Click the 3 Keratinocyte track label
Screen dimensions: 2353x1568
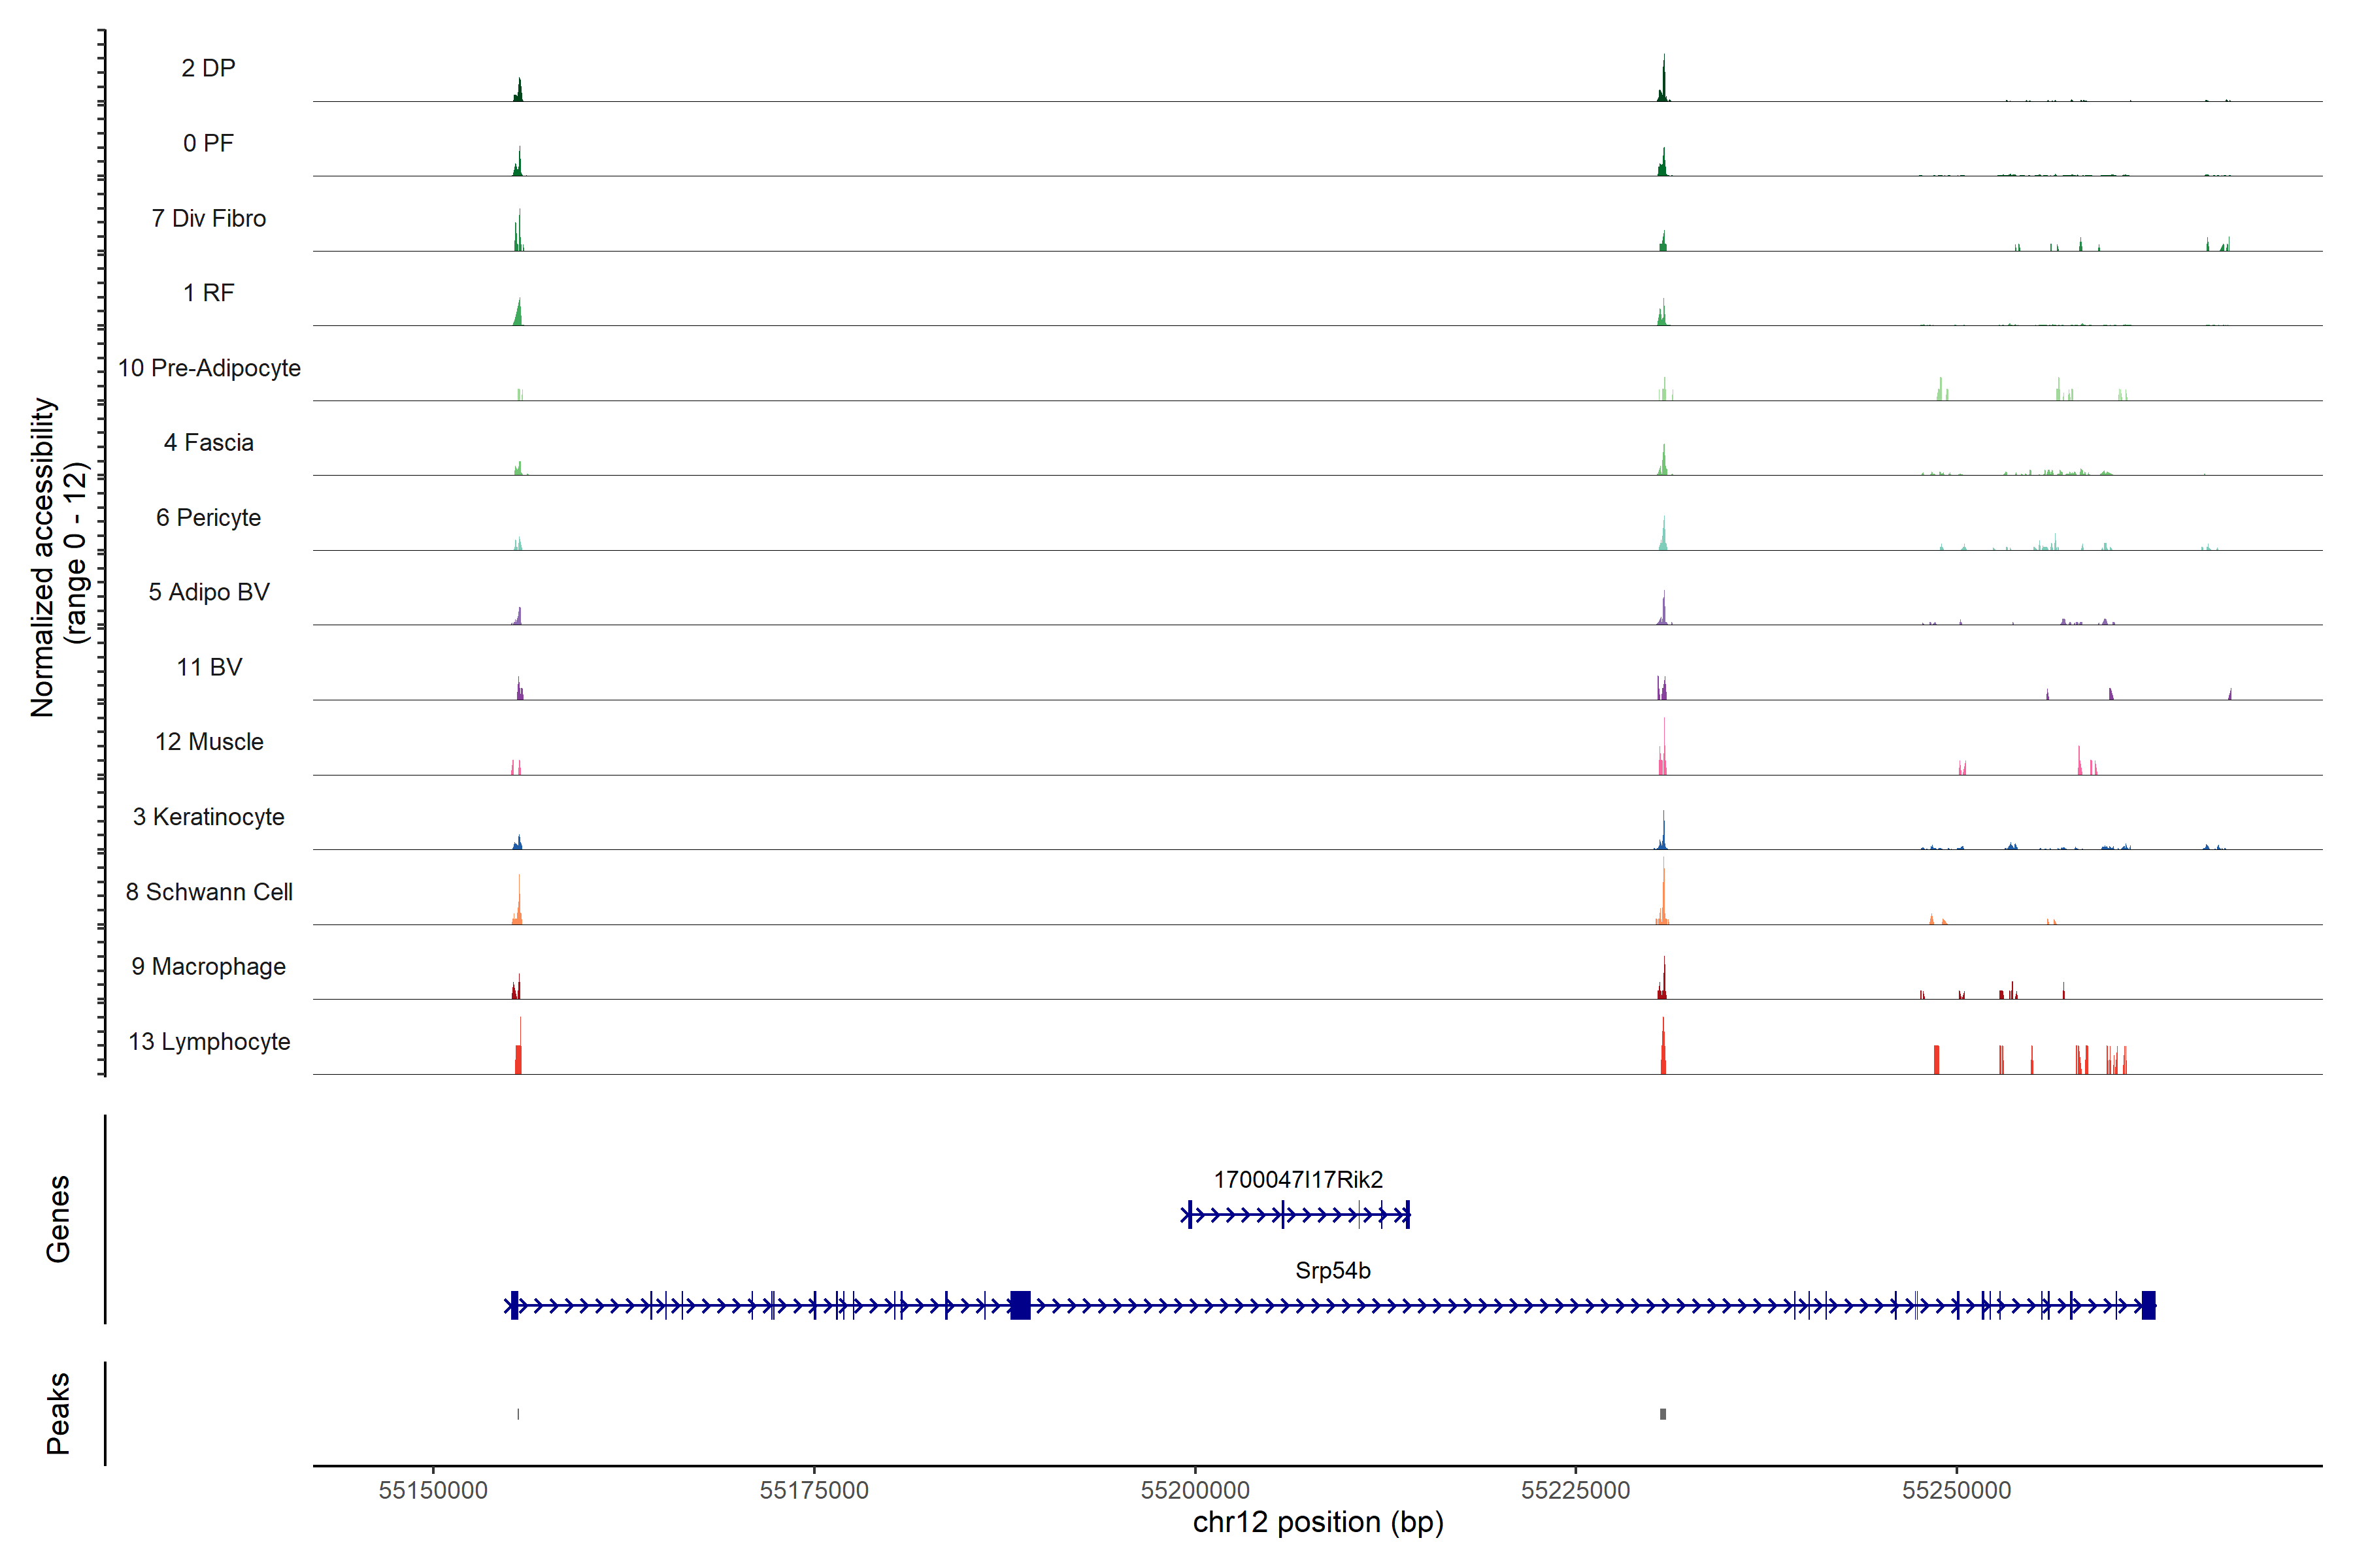[x=209, y=817]
